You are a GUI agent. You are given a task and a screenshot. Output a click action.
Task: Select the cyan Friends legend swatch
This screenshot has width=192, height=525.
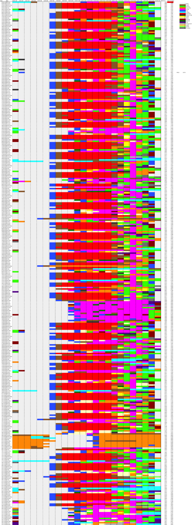[182, 12]
